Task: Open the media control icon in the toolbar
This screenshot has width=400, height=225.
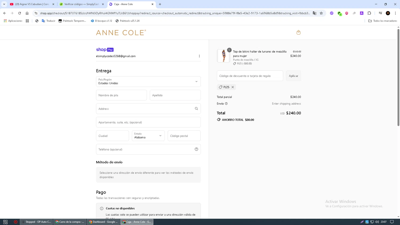Action: tap(380, 13)
